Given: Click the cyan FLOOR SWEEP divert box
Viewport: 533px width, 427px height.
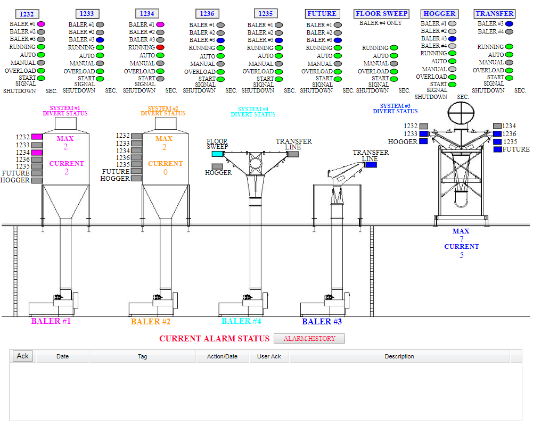Looking at the screenshot, I should (218, 154).
